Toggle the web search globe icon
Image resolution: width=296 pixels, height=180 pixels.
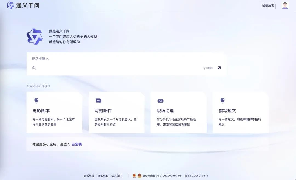point(34,68)
